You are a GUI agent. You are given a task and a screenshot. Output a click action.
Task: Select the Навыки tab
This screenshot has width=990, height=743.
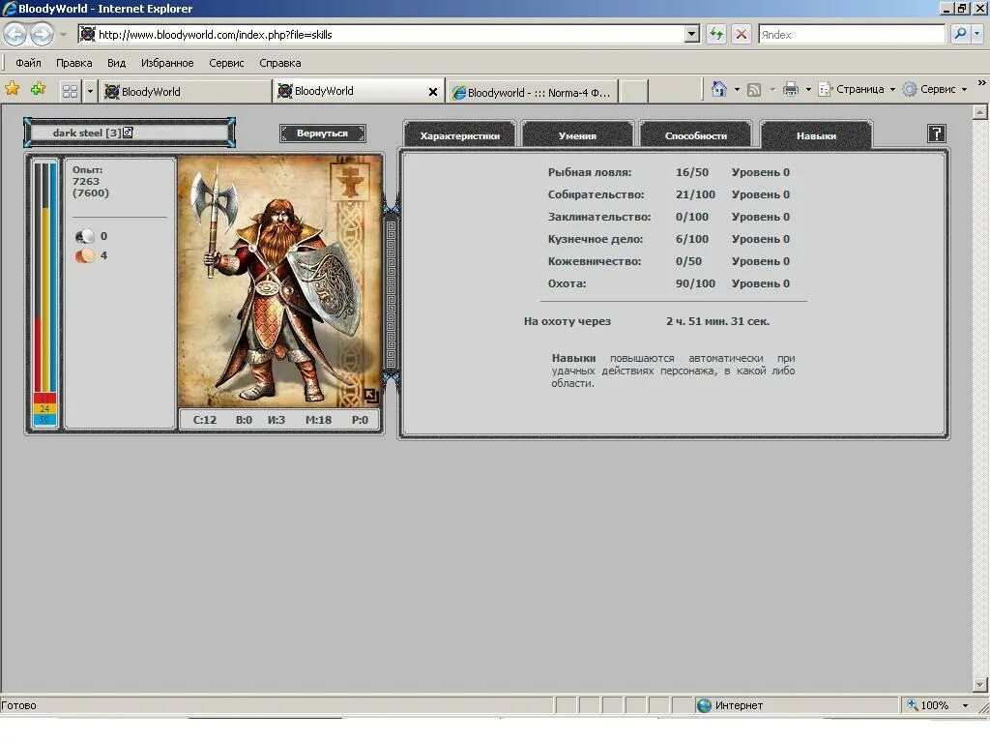coord(816,135)
